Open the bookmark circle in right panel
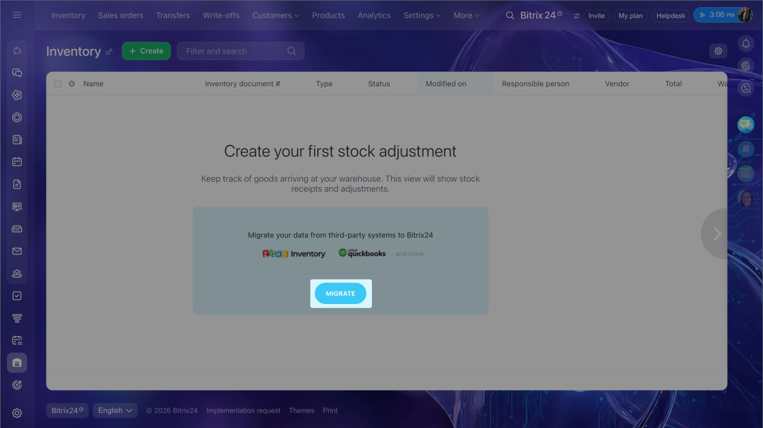 (746, 148)
